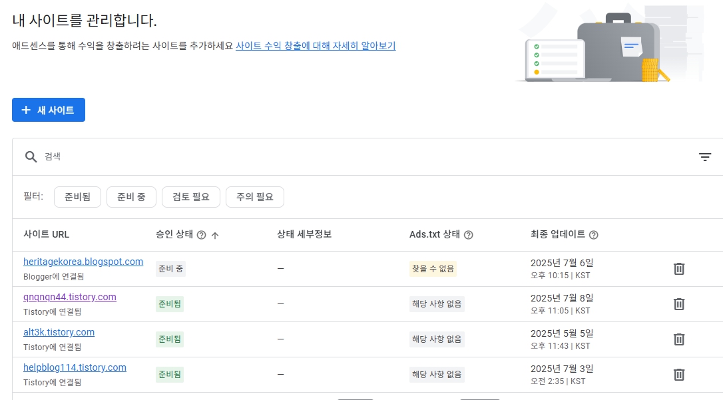This screenshot has width=723, height=400.
Task: Click the date 2025년 5월 5일
Action: click(562, 333)
